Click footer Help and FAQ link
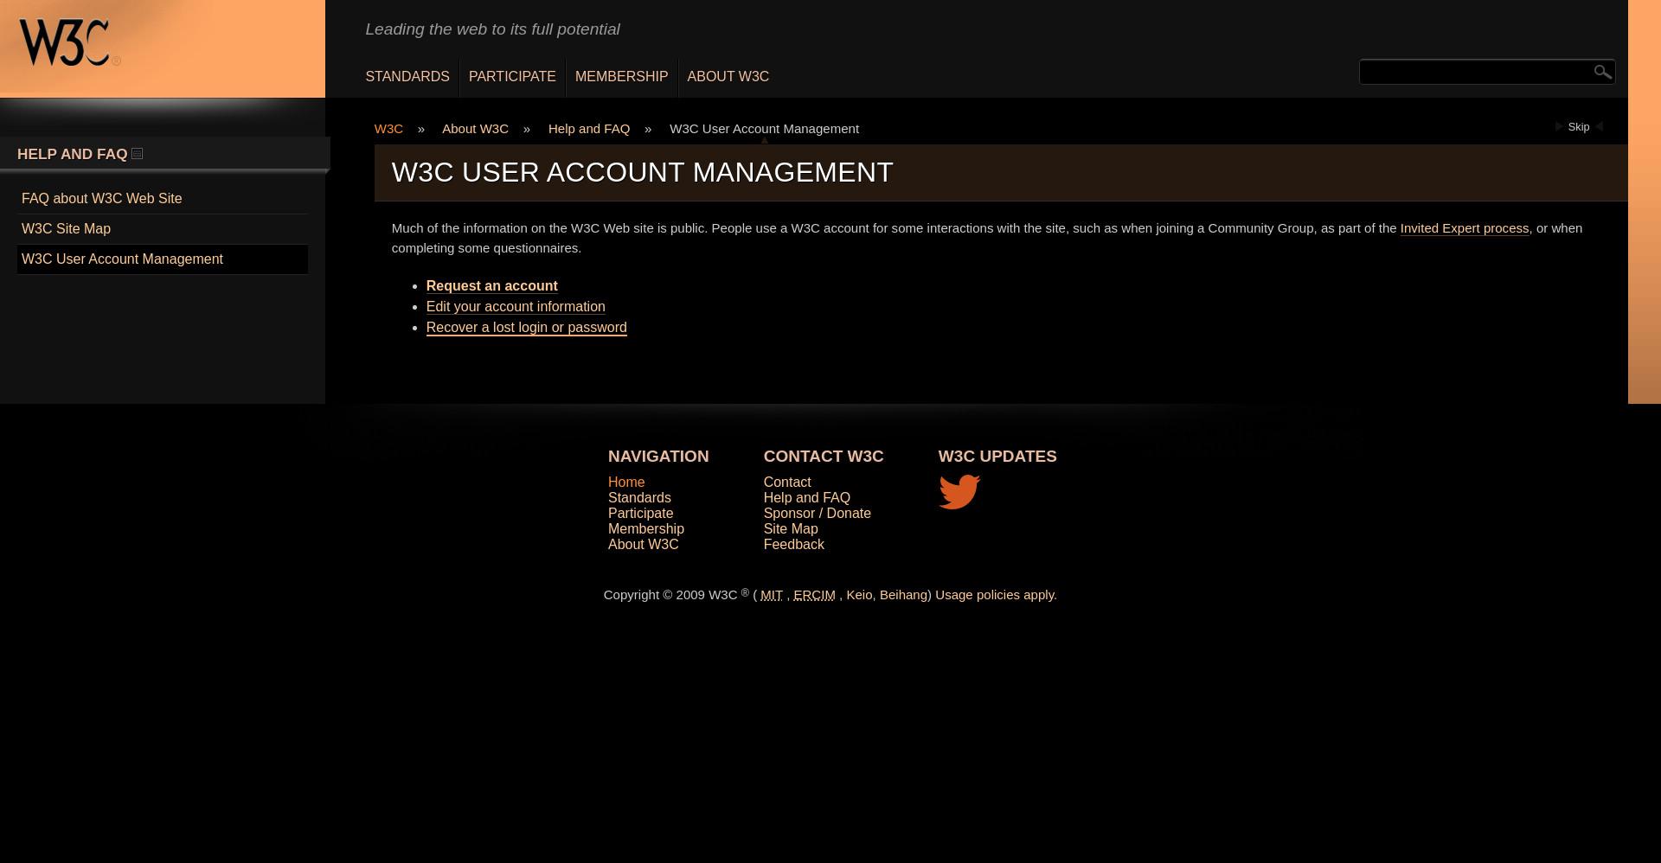This screenshot has height=863, width=1661. point(806,498)
